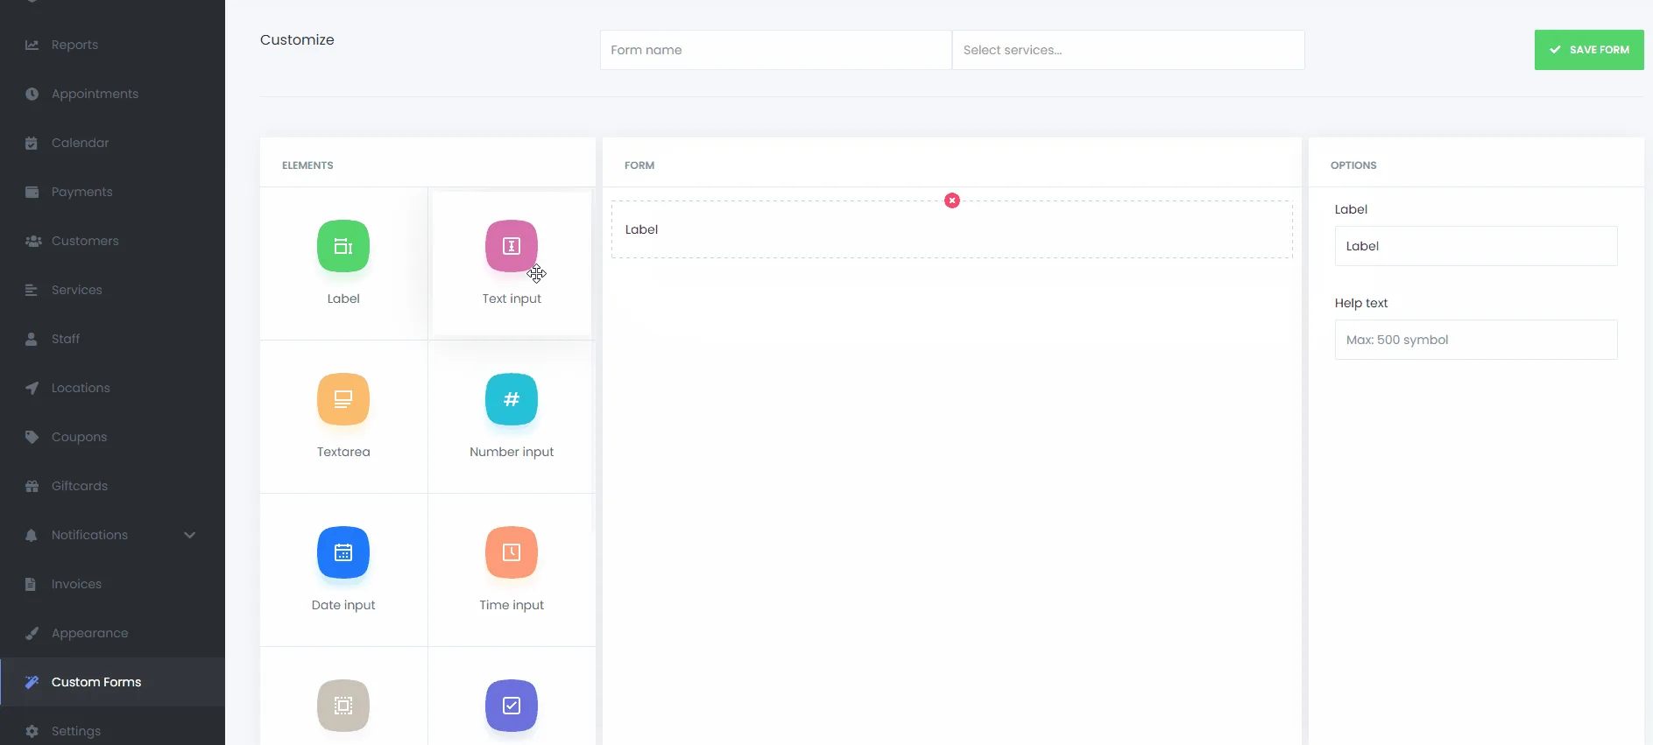Open the Settings menu item

tap(76, 731)
